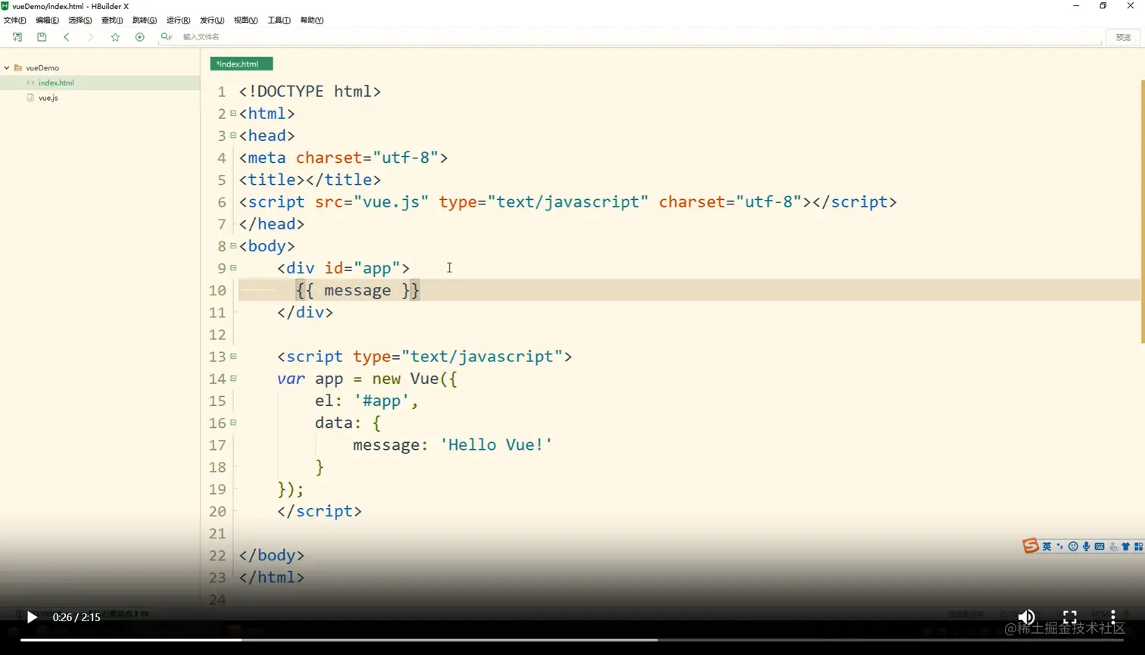Viewport: 1145px width, 655px height.
Task: Click the Sogou input method S logo
Action: click(x=1030, y=546)
